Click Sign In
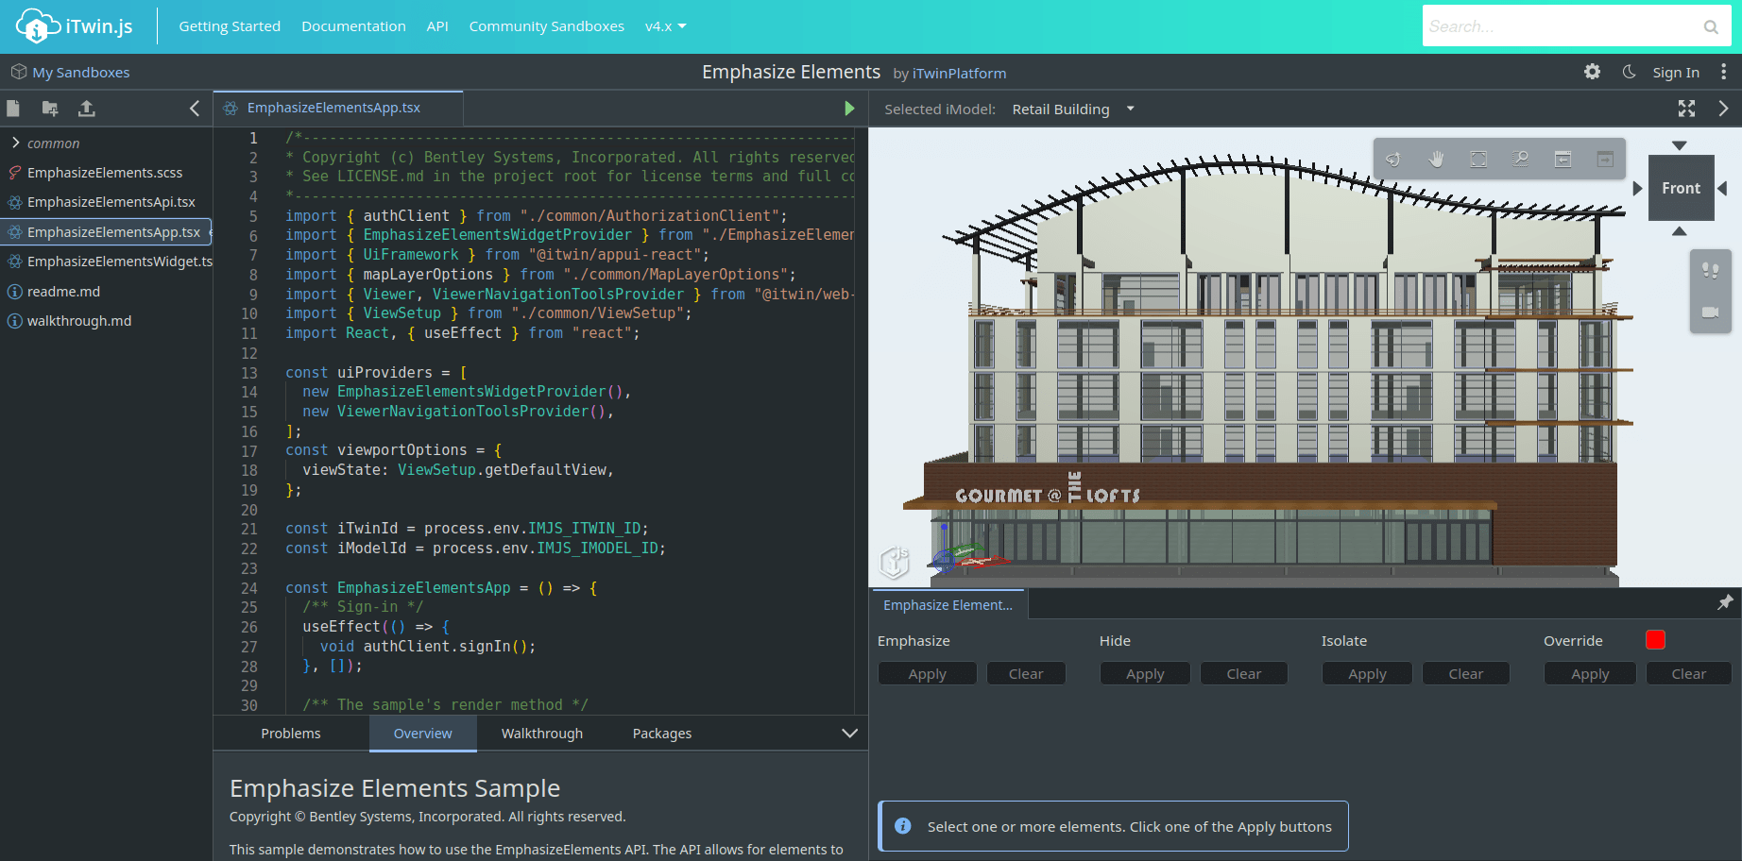1742x861 pixels. click(1676, 73)
